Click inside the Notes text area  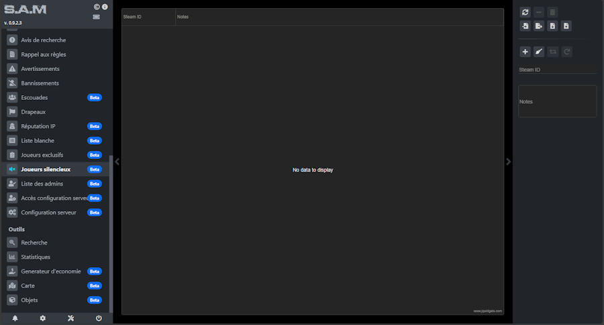[x=557, y=102]
